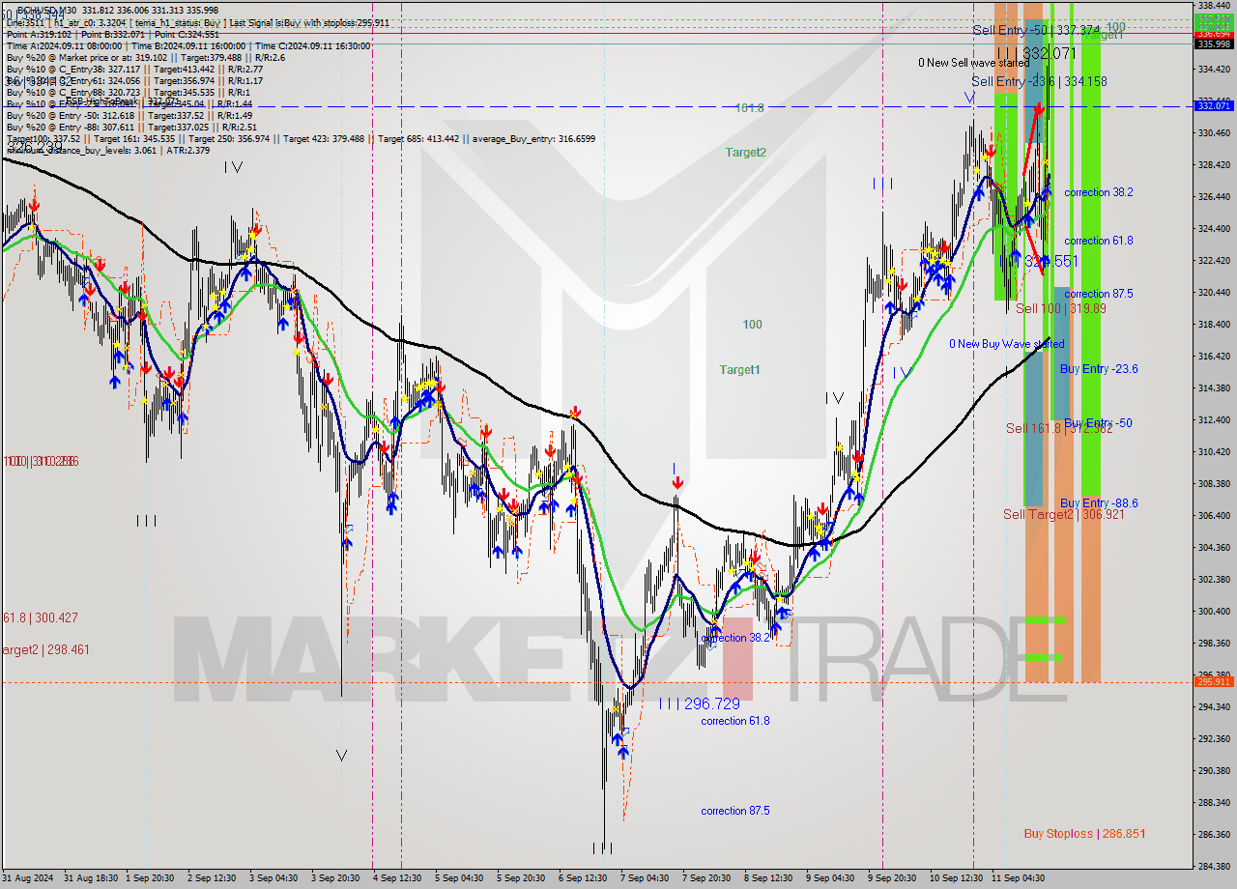Click the 'Sell Target2 | 306.921' label
This screenshot has height=889, width=1237.
[1063, 514]
